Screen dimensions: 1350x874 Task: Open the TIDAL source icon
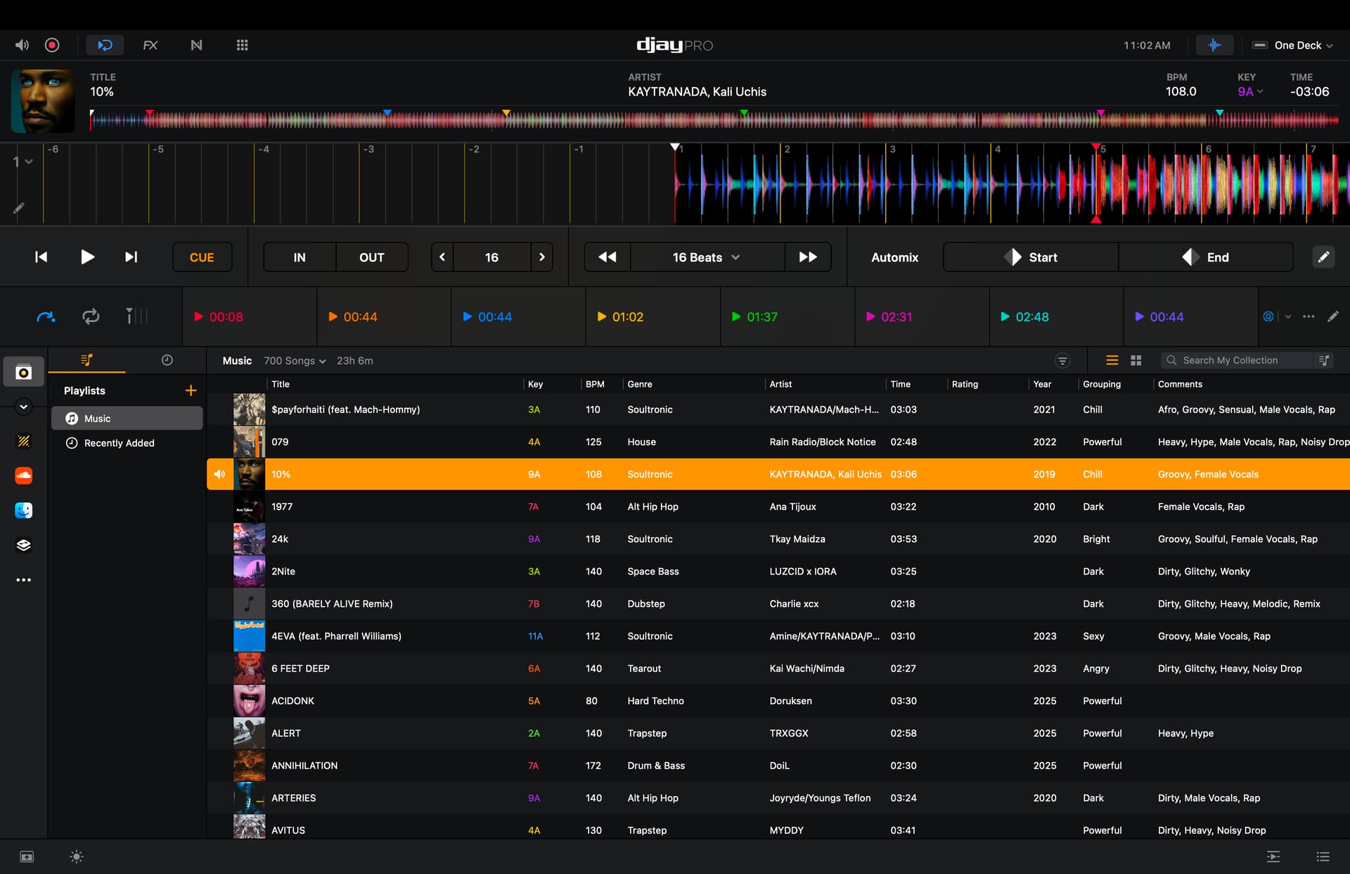point(24,441)
